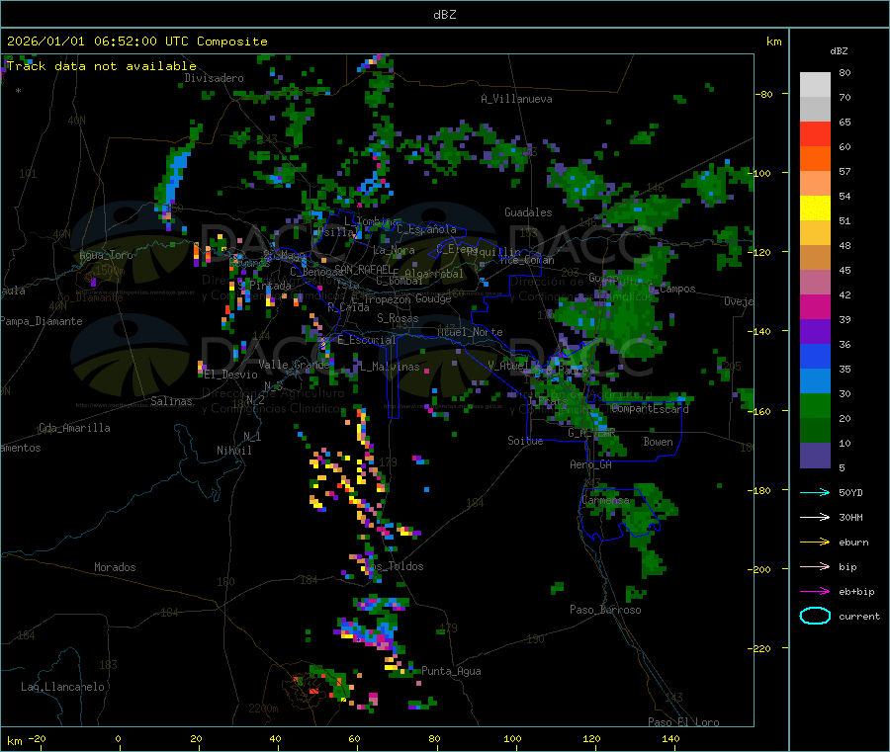The width and height of the screenshot is (890, 752).
Task: Click the cyan 'current' ellipse legend icon
Action: (815, 616)
